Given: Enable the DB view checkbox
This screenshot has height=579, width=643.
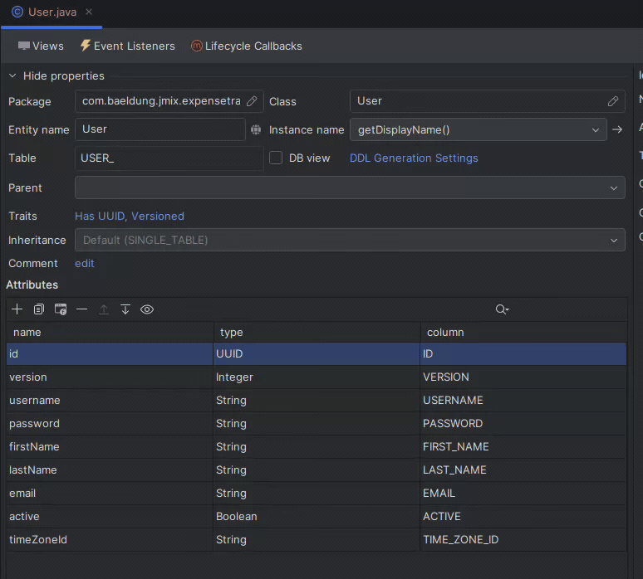Looking at the screenshot, I should 276,158.
